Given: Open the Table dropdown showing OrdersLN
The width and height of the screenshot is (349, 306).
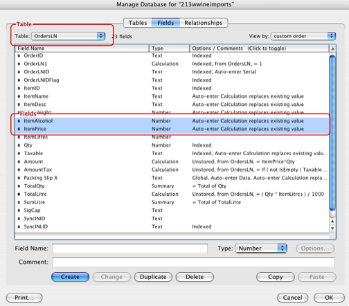Looking at the screenshot, I should click(69, 36).
